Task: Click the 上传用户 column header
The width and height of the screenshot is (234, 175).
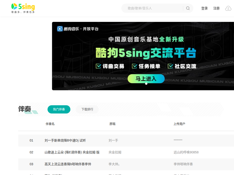Action: tap(179, 124)
